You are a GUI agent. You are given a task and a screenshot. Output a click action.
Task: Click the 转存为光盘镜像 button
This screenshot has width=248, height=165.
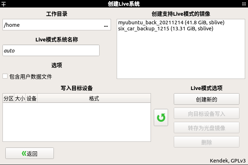tap(206, 127)
